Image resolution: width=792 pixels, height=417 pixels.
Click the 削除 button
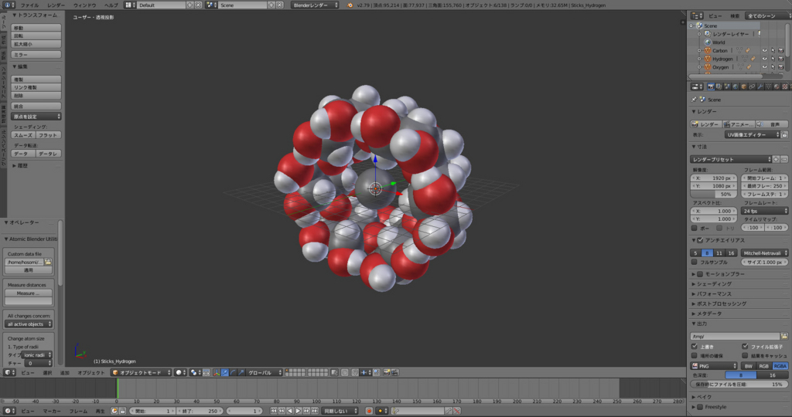[36, 95]
